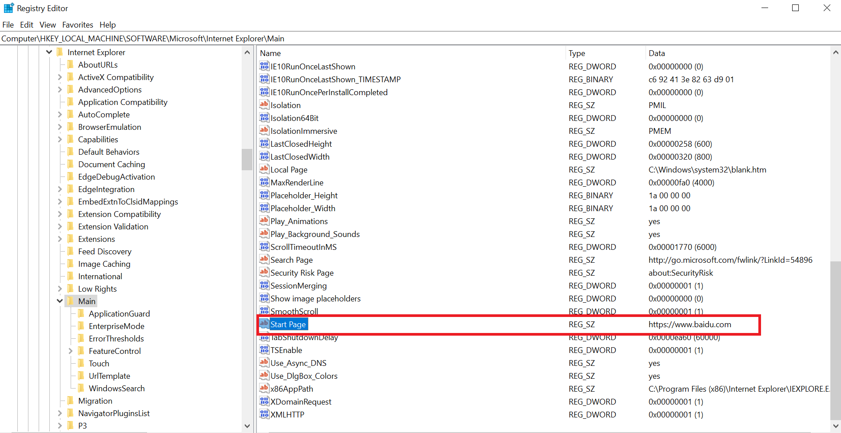Open the Help menu

click(108, 24)
